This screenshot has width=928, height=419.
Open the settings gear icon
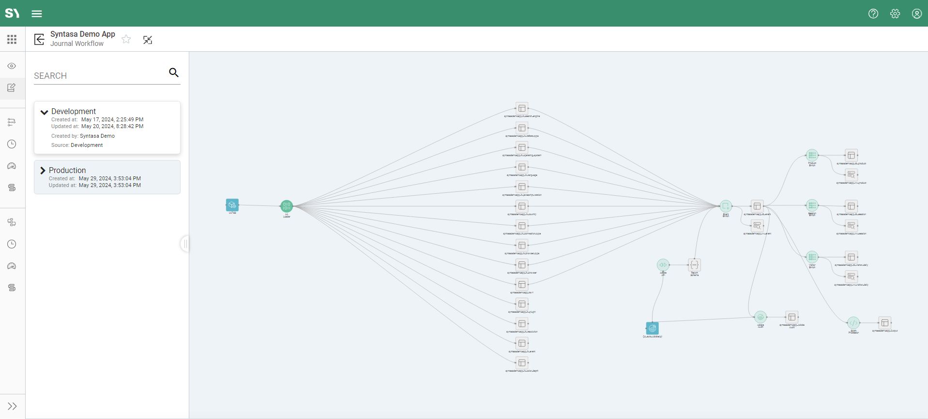895,14
